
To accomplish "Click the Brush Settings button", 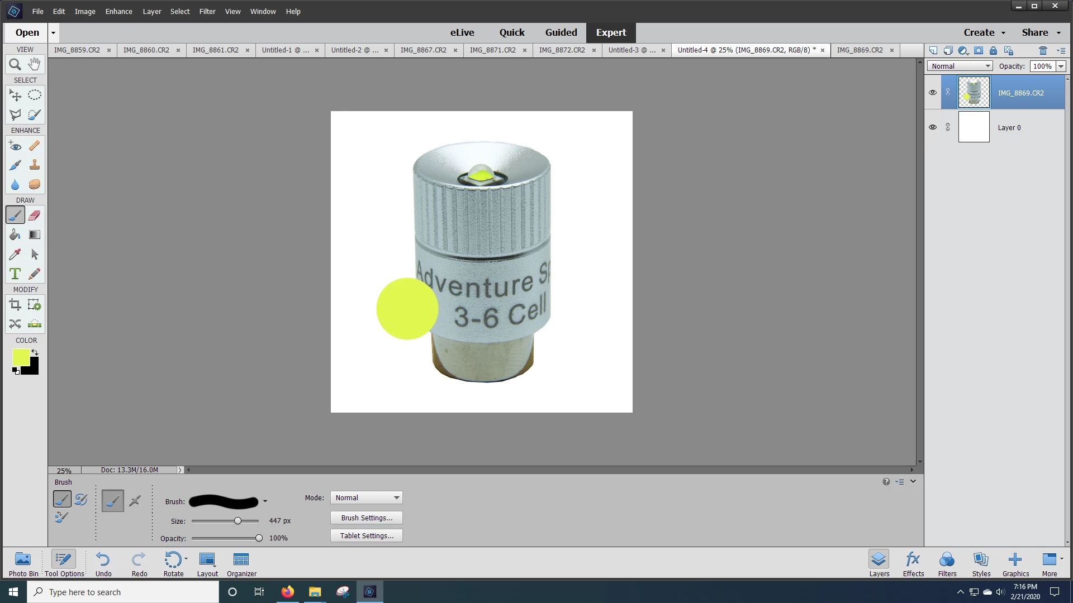I will (367, 518).
